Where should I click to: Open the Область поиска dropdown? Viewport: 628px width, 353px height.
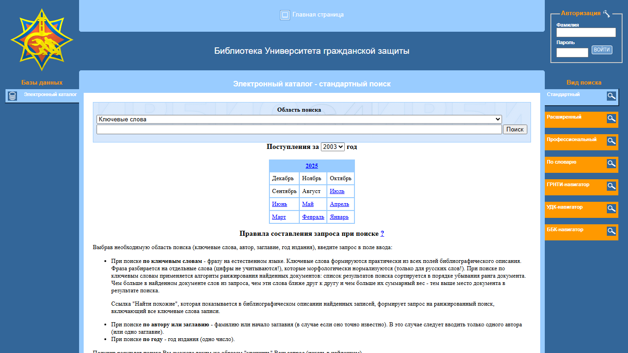tap(299, 120)
